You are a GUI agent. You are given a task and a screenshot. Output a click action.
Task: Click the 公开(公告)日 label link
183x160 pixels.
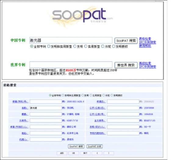[98, 108]
